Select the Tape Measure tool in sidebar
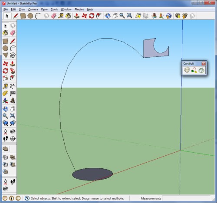217x203 pixels. pos(6,86)
